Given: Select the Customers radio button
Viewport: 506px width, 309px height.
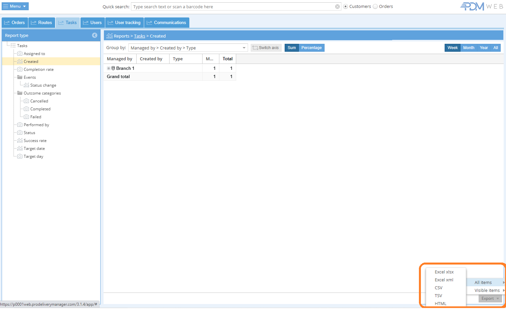Looking at the screenshot, I should click(346, 7).
